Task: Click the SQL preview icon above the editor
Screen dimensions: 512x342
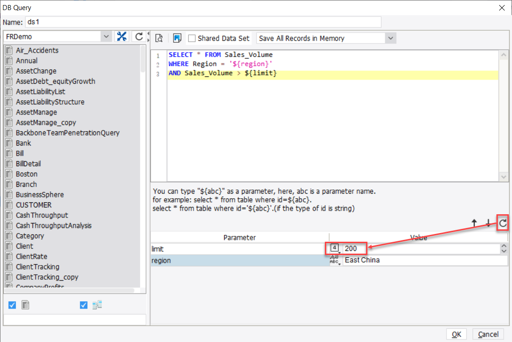Action: (159, 38)
